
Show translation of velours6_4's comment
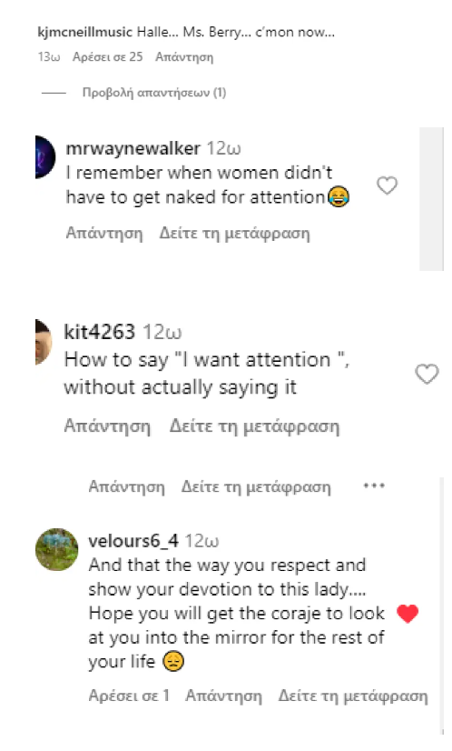click(x=353, y=696)
